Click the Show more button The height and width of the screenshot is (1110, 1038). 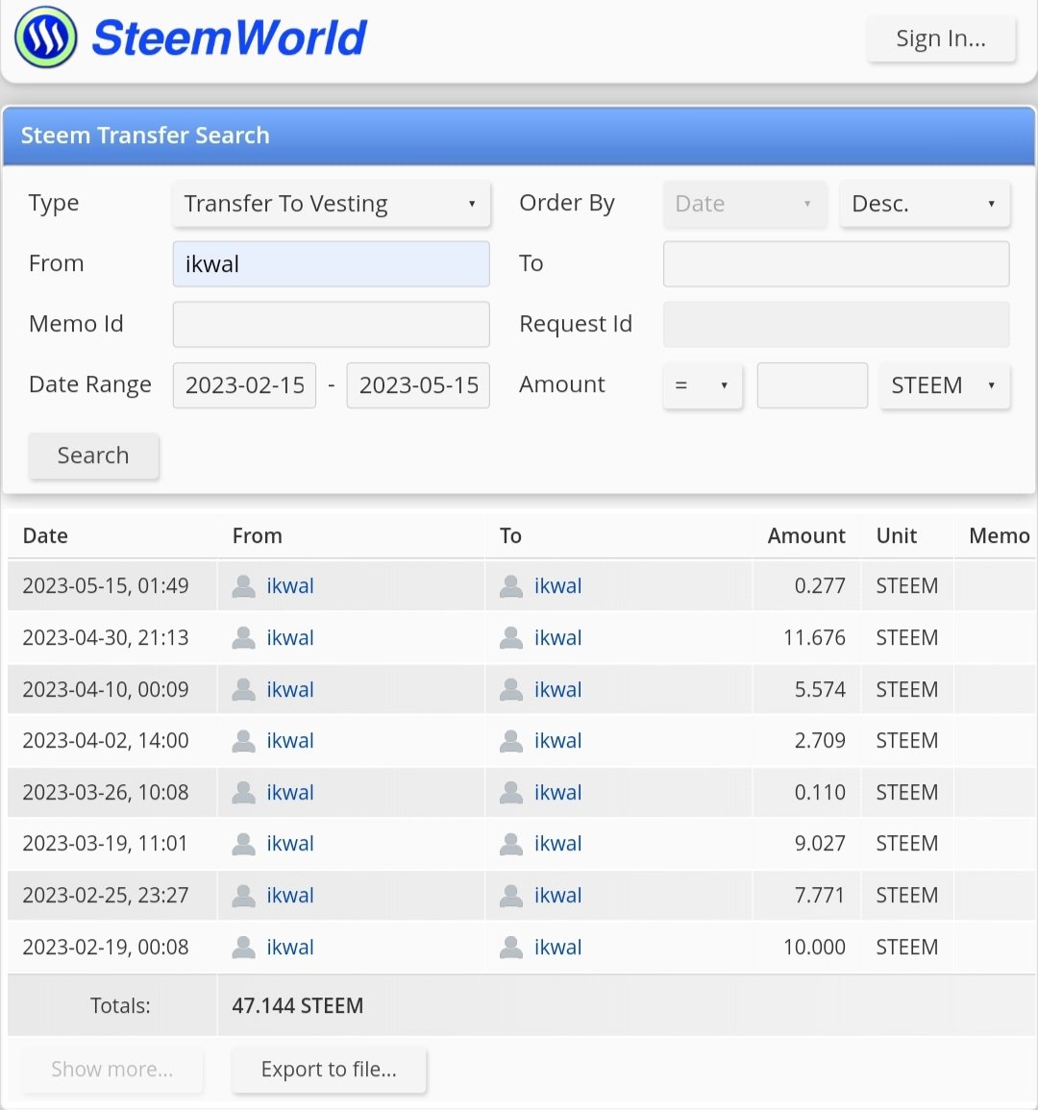111,1069
